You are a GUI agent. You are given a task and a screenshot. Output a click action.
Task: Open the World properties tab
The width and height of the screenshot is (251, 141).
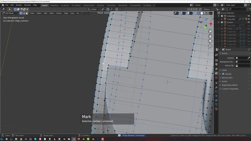pos(216,78)
